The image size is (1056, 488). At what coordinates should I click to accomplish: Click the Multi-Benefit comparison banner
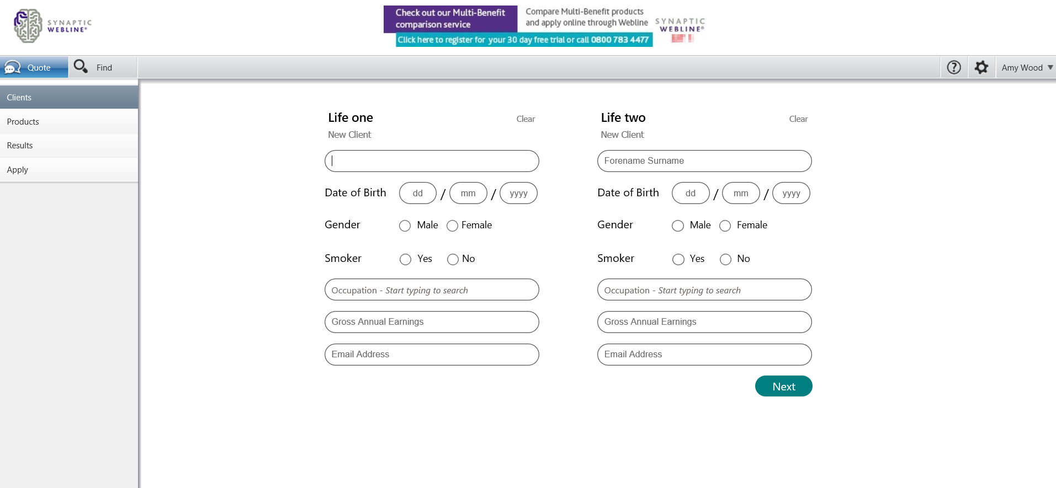click(518, 26)
